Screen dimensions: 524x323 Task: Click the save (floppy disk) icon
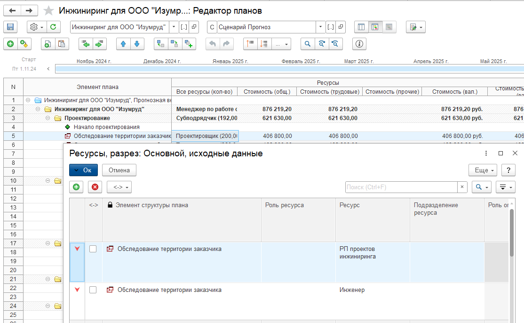pyautogui.click(x=10, y=27)
